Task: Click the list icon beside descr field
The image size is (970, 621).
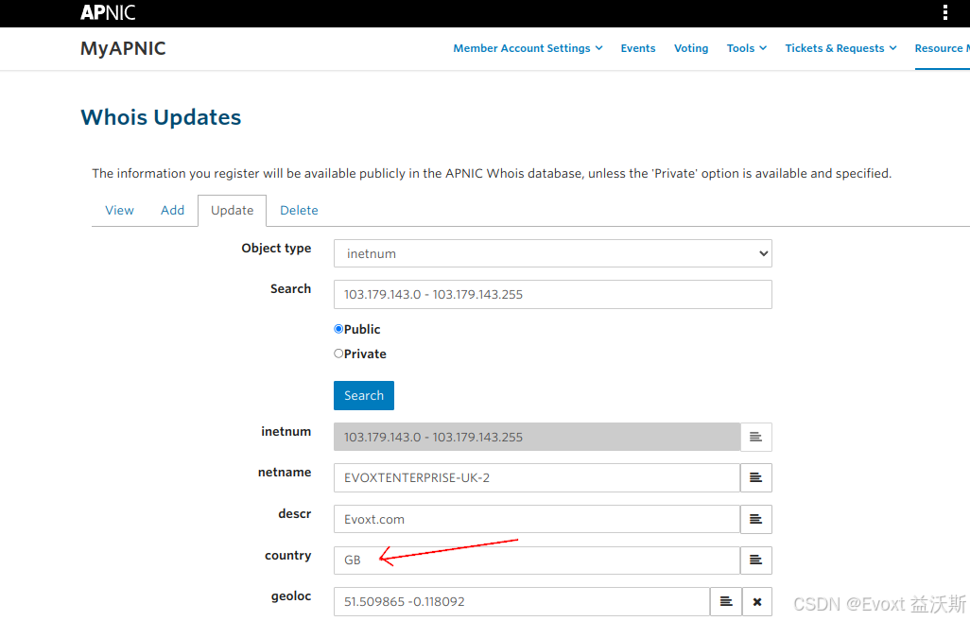Action: coord(755,519)
